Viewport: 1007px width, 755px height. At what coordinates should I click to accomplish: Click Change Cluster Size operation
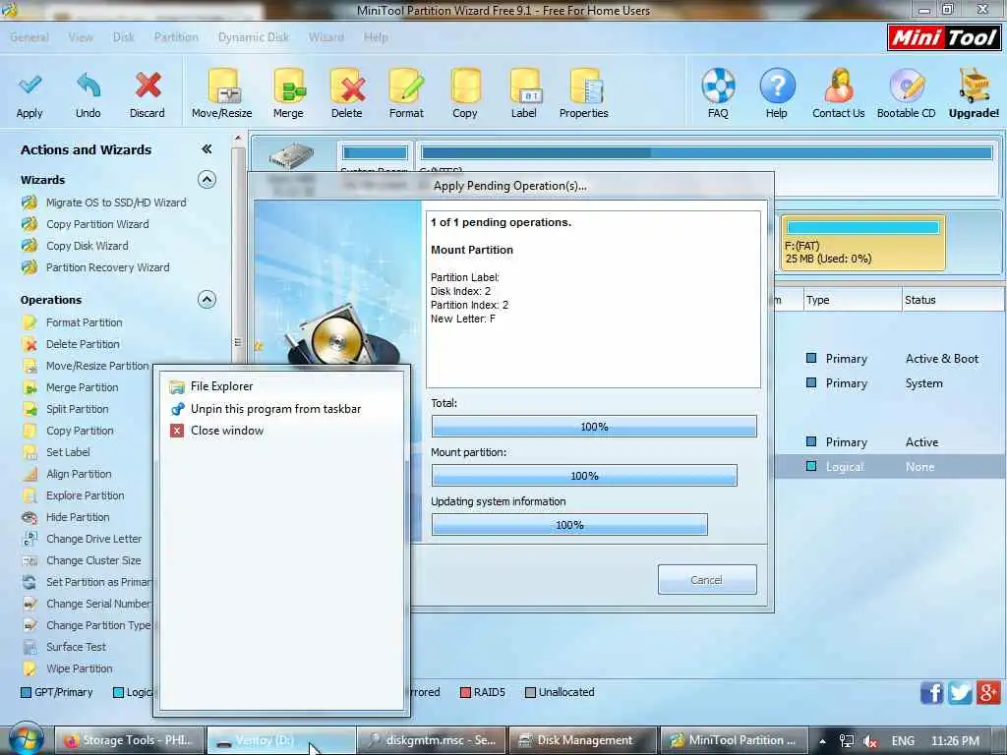[93, 561]
